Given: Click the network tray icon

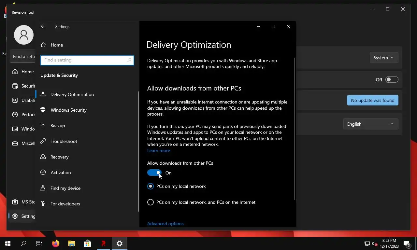Looking at the screenshot, I should 367,243.
